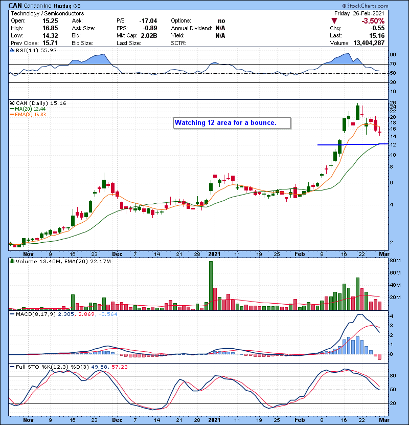Click the Options value 'no'
The image size is (409, 425).
[221, 21]
